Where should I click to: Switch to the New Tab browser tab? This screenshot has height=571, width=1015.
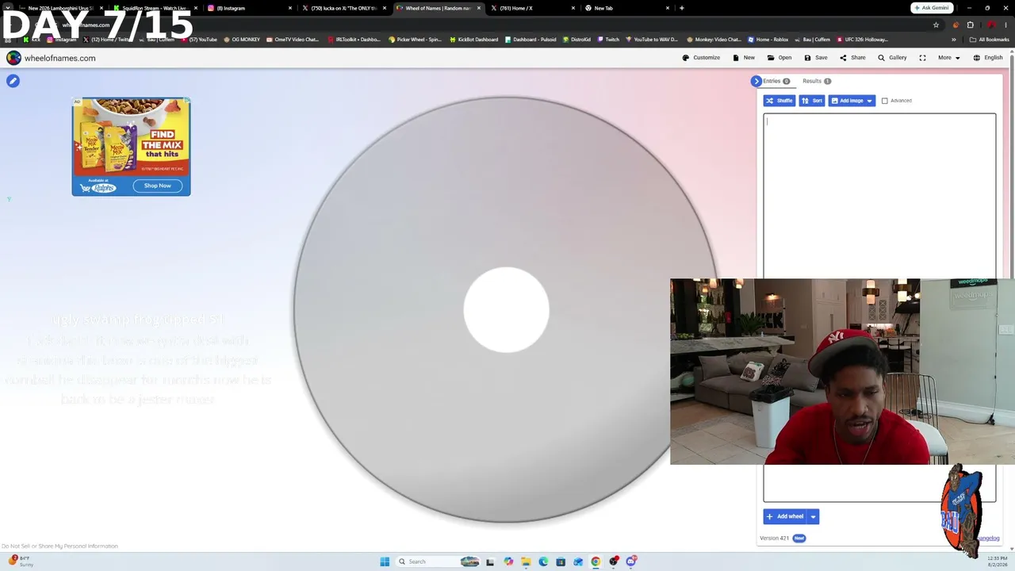click(627, 8)
